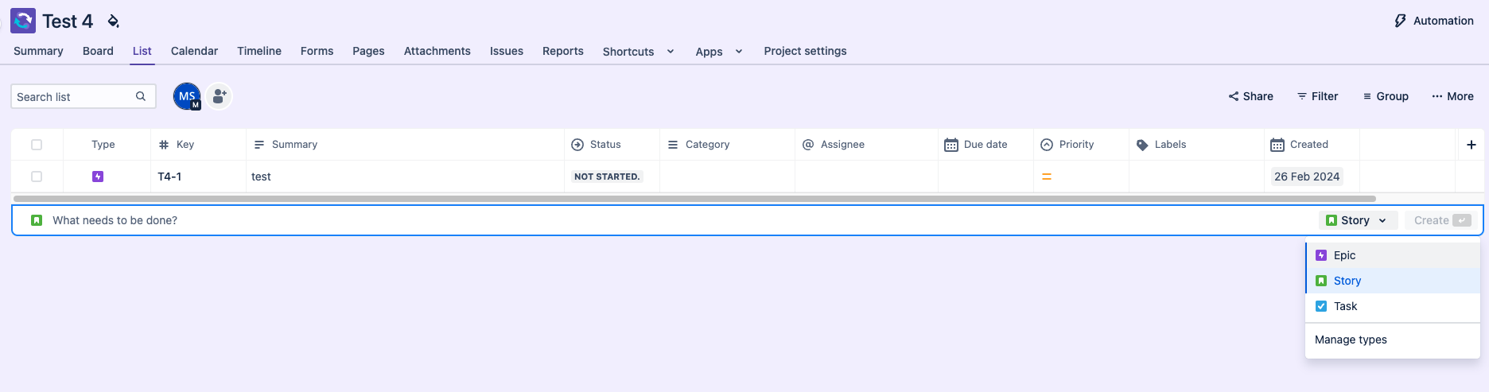Click the paint bucket icon beside Test 4

click(113, 21)
